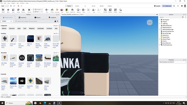Image resolution: width=187 pixels, height=105 pixels.
Task: Open the Asset Manager
Action: (x=120, y=11)
